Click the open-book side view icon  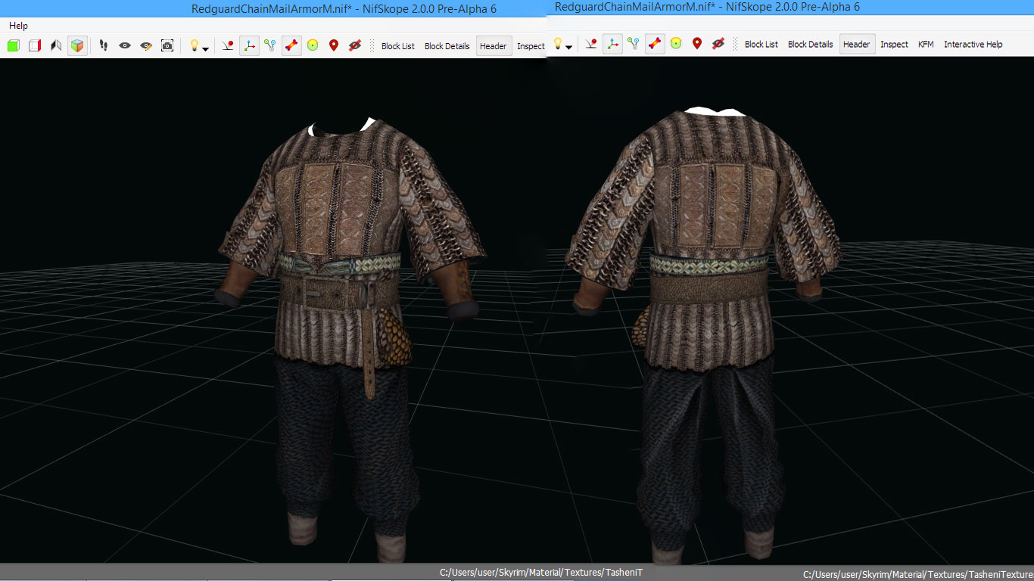point(55,45)
